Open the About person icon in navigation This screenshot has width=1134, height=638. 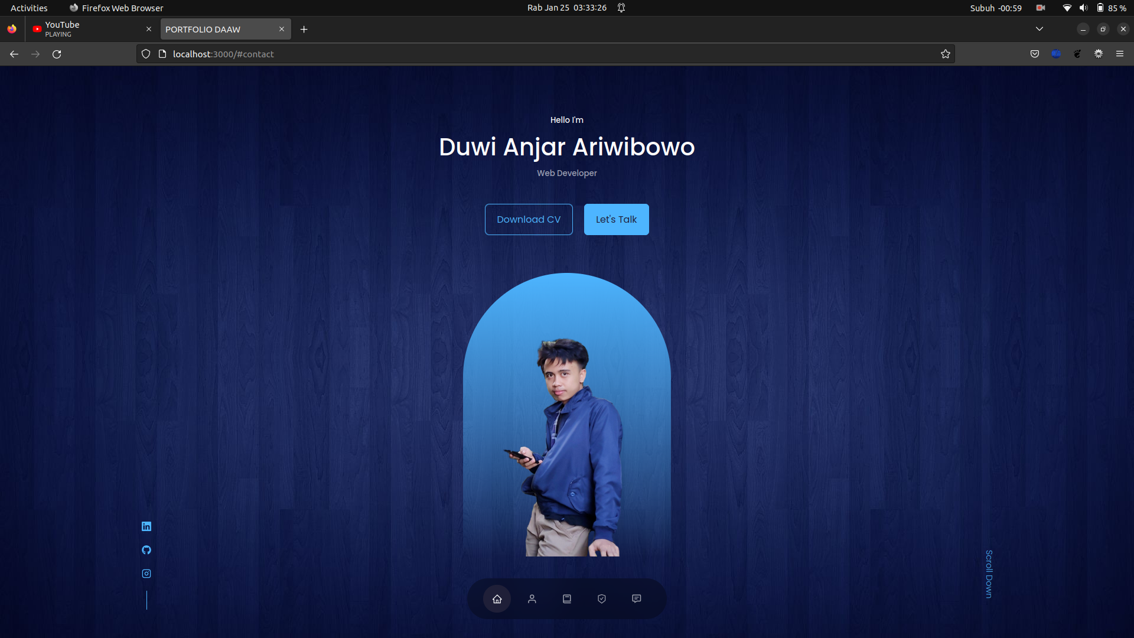tap(532, 598)
